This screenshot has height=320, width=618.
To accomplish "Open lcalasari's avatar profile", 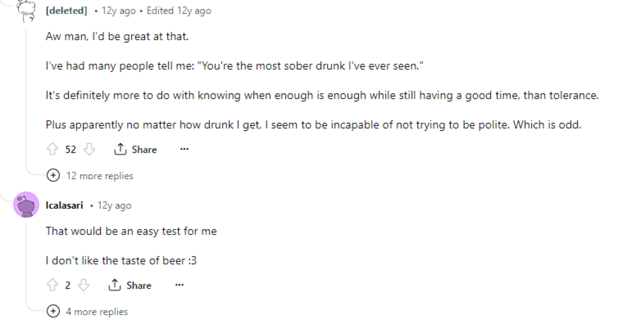I will [x=26, y=205].
